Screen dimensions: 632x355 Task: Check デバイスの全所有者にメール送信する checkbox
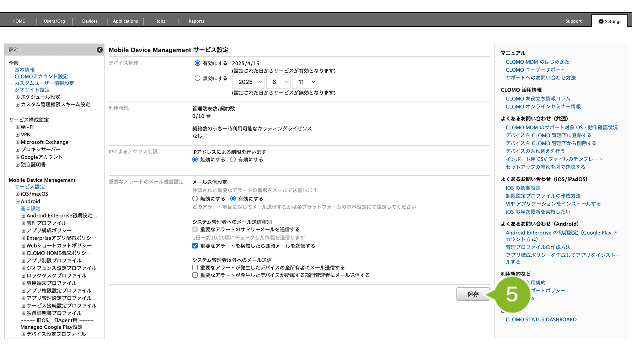(195, 268)
